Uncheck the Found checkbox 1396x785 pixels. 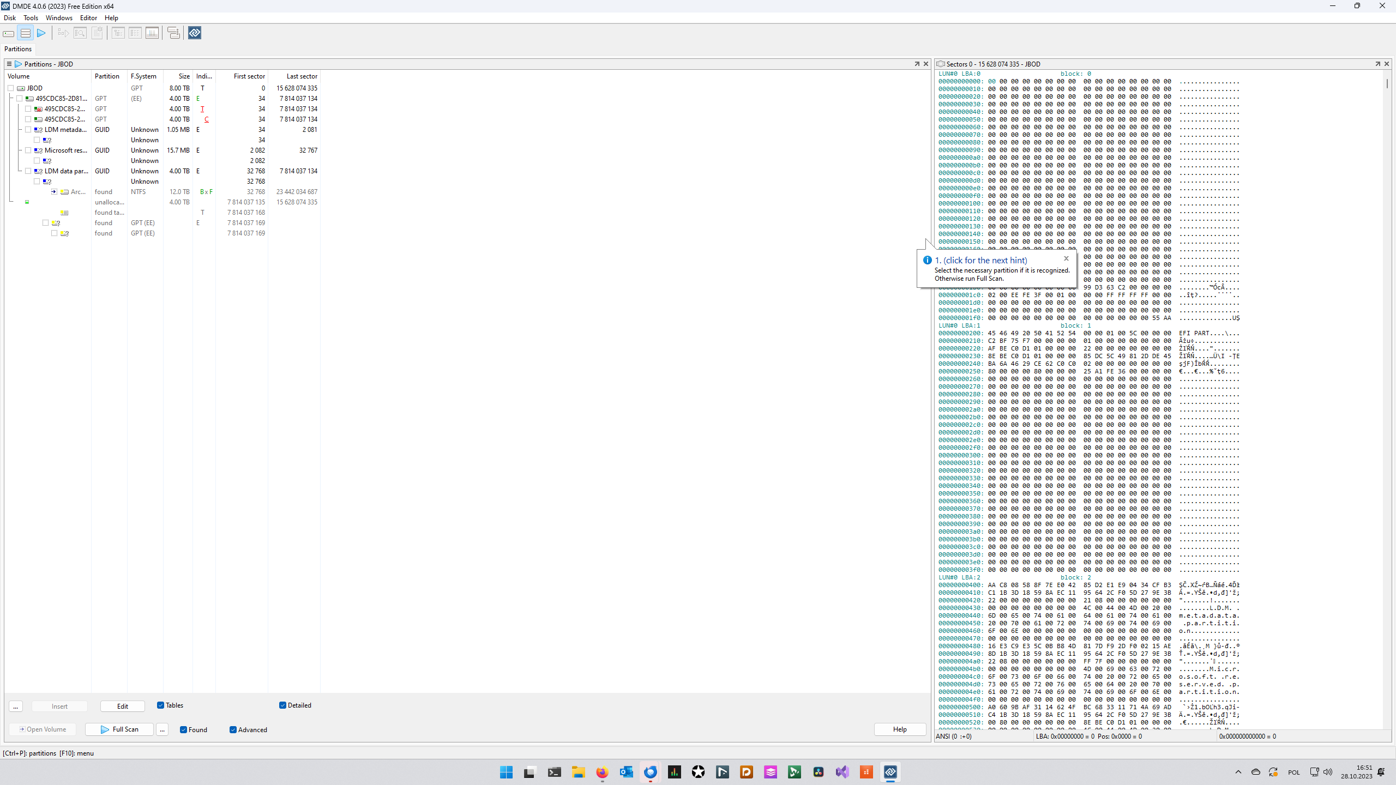point(183,730)
